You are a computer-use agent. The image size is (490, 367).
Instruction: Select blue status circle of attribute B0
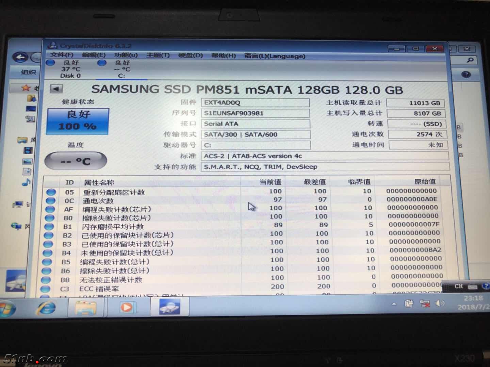point(49,218)
